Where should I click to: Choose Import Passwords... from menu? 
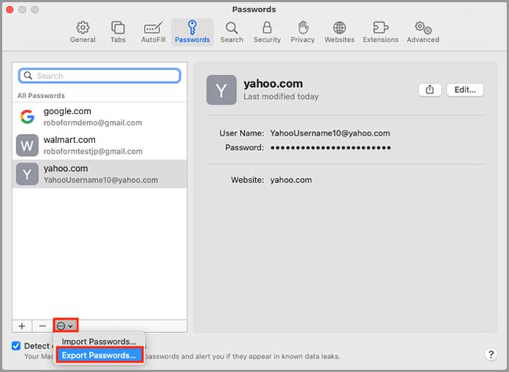tap(99, 342)
